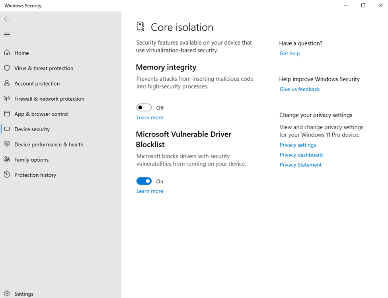Open Firewall & network protection
The width and height of the screenshot is (388, 298).
click(49, 99)
